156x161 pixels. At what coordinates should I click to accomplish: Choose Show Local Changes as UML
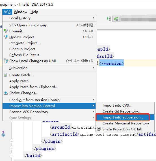[x=50, y=61]
